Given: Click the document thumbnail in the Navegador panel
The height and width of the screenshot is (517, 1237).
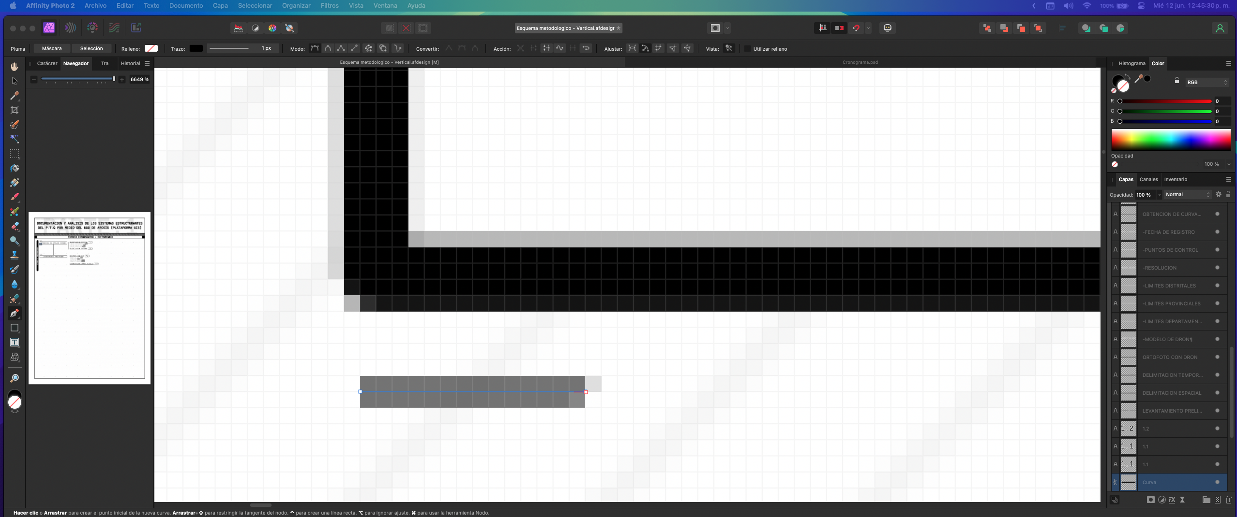Looking at the screenshot, I should click(x=90, y=298).
